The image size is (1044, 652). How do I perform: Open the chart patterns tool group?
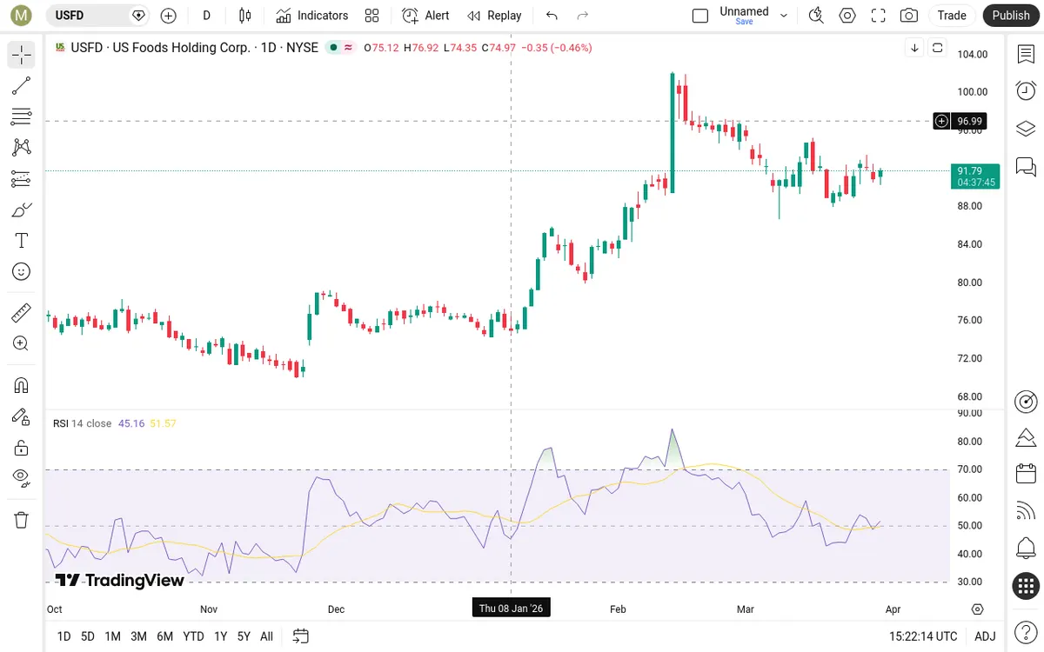(x=22, y=148)
